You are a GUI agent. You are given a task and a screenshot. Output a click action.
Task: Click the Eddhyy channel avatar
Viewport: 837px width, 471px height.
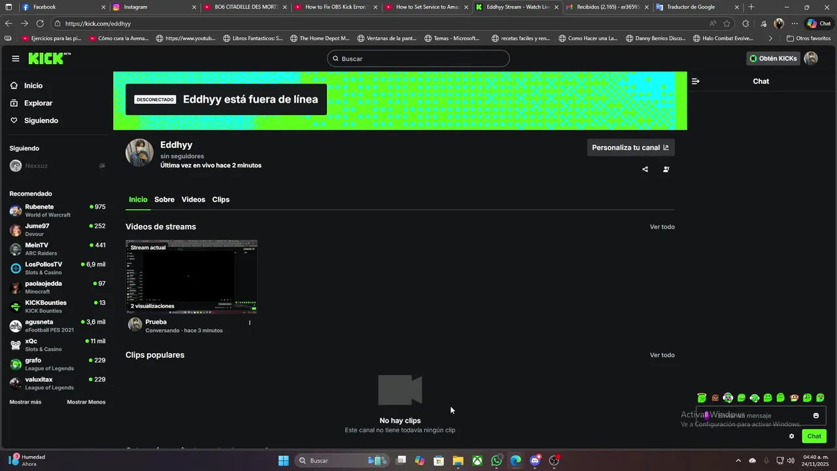(139, 152)
